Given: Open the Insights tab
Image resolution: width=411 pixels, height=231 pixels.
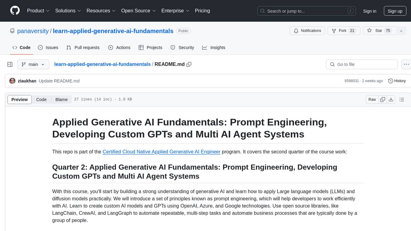Looking at the screenshot, I should pos(214,47).
